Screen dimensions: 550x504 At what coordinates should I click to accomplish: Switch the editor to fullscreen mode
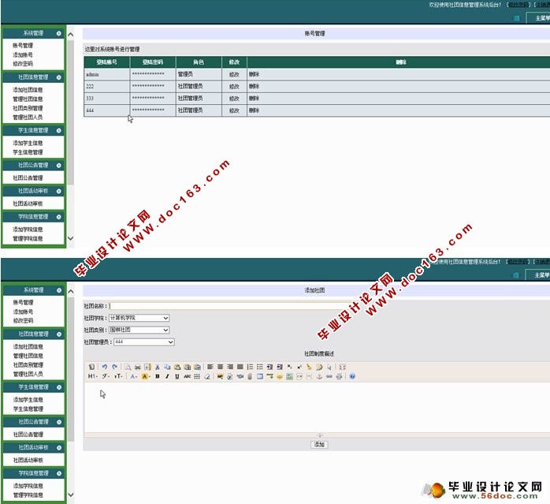[342, 367]
